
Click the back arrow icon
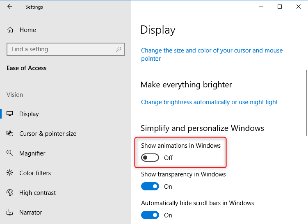(x=10, y=7)
